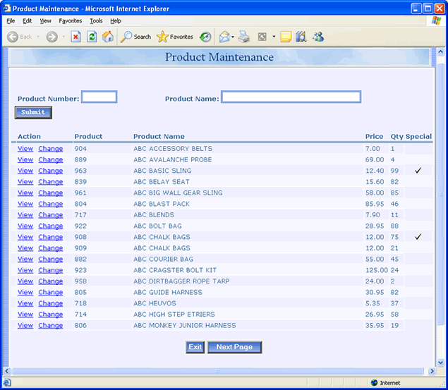Change product 839 ABC BELAY SEAT
This screenshot has width=448, height=390.
coord(51,182)
